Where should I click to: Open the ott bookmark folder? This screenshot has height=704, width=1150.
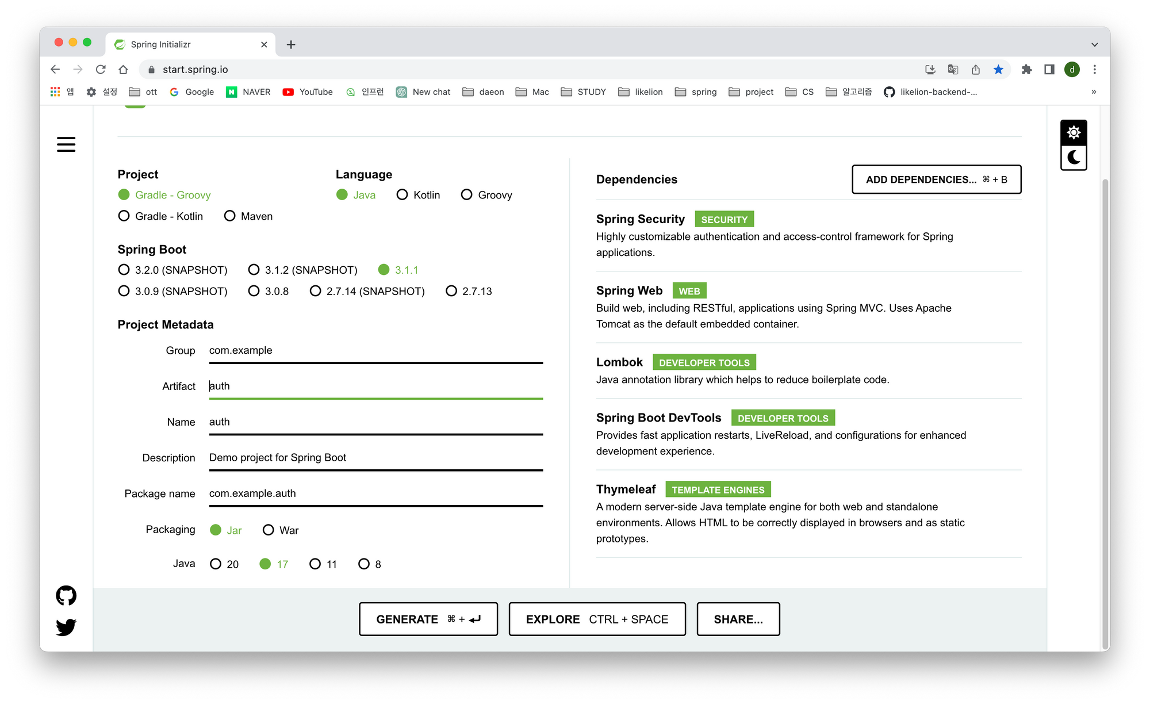coord(143,92)
